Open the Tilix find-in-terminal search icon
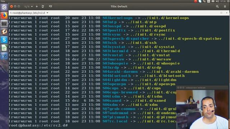 (217, 6)
